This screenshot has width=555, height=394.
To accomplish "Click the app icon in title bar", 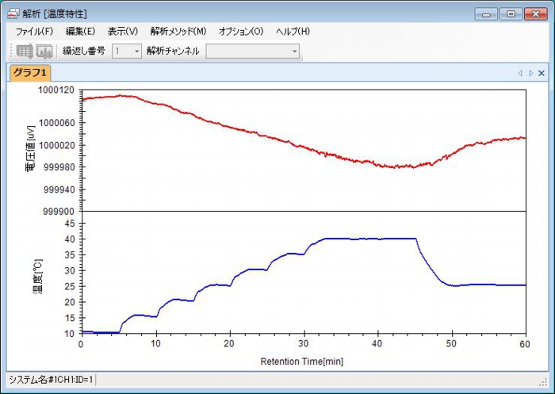I will click(13, 14).
